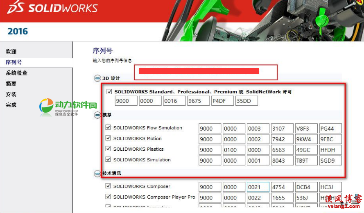The height and width of the screenshot is (213, 364).
Task: Uncheck SOLIDWORKS Flow Simulation checkbox
Action: pos(108,127)
